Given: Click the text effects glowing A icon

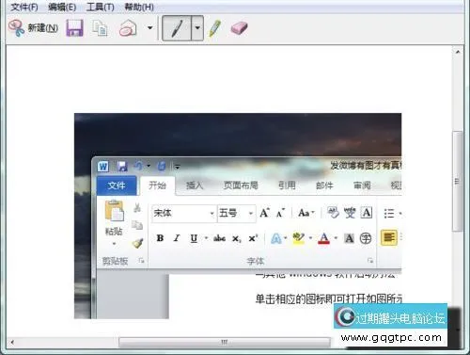Looking at the screenshot, I should 275,238.
